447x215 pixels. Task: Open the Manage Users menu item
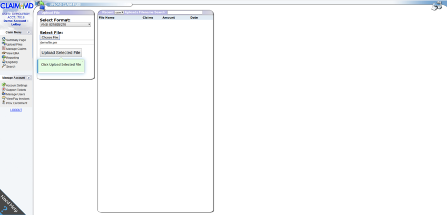[15, 94]
